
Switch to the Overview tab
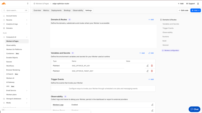coord(37,10)
